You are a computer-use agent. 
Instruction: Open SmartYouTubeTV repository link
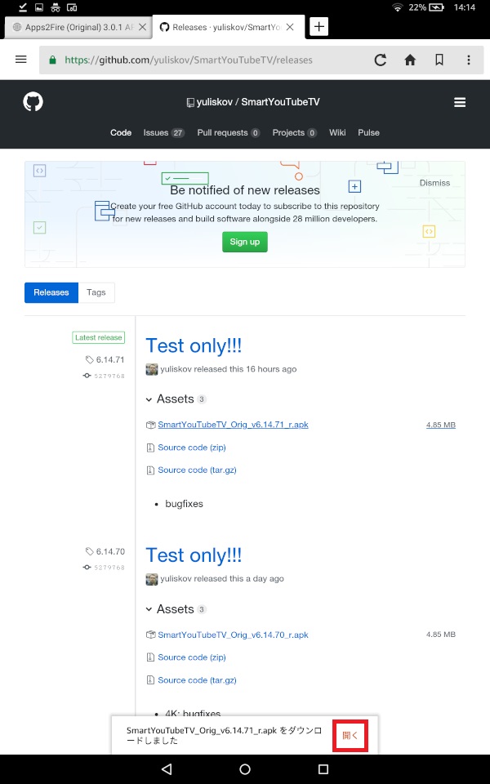click(x=280, y=102)
